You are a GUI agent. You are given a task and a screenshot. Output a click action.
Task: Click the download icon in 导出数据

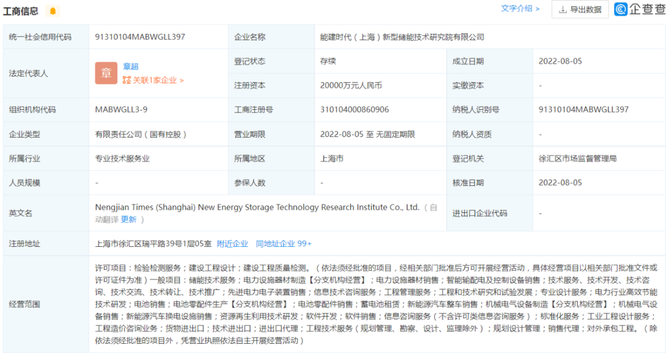[x=563, y=9]
